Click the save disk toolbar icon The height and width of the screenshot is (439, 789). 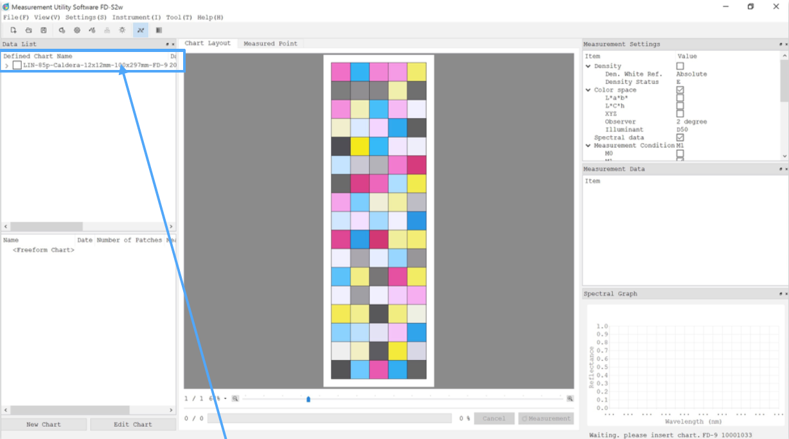(x=44, y=30)
